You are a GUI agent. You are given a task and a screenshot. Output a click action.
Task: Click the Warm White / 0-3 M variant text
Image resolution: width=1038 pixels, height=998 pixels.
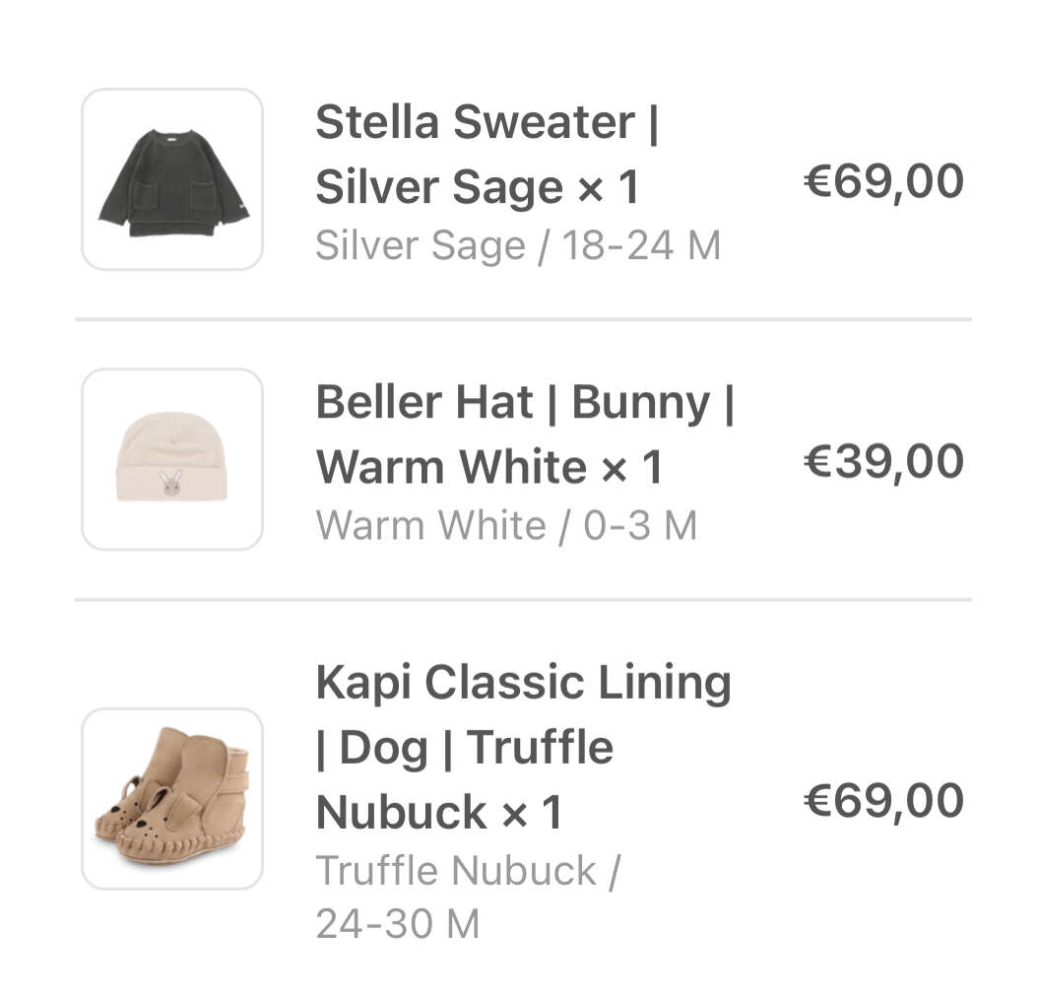point(506,526)
